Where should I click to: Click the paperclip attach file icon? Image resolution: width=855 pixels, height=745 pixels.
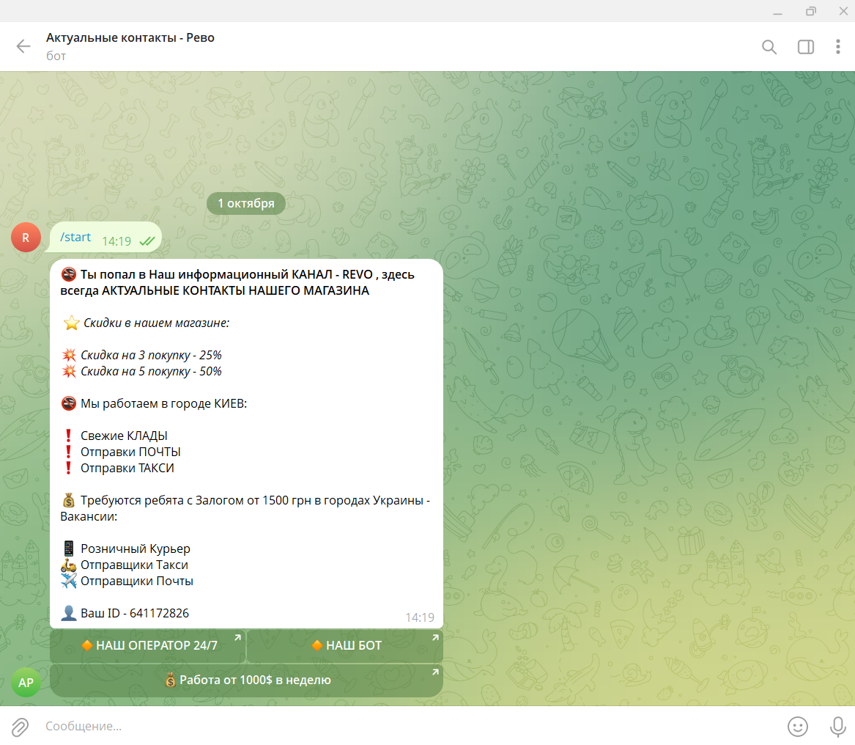click(21, 727)
